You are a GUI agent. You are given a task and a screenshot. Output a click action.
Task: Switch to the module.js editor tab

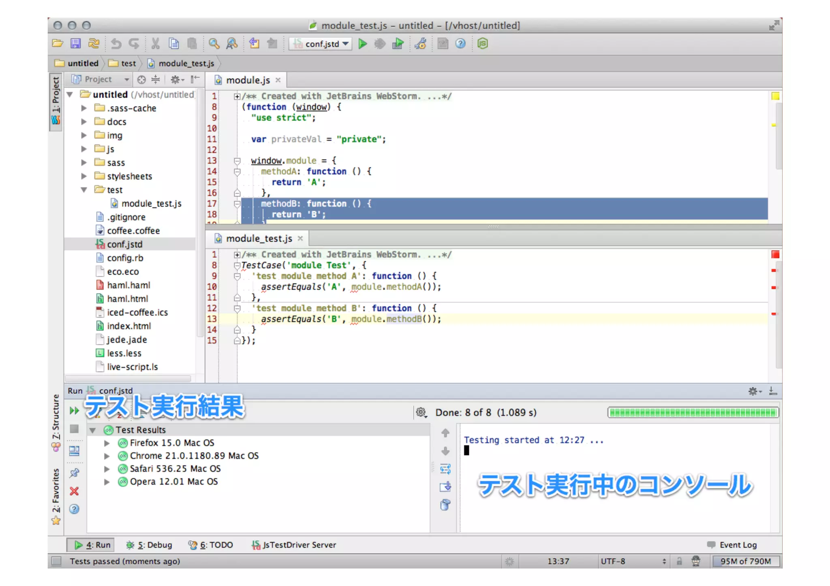[247, 80]
